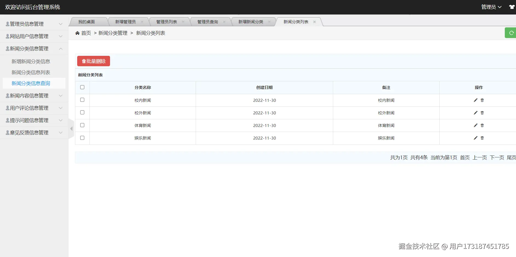The image size is (516, 257).
Task: Select 新增新闻分类信息 in the sidebar
Action: tap(31, 61)
